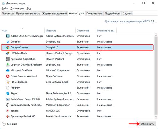The height and width of the screenshot is (129, 158).
Task: Click the Microsoft OneDrive cloud icon
Action: tap(8, 70)
